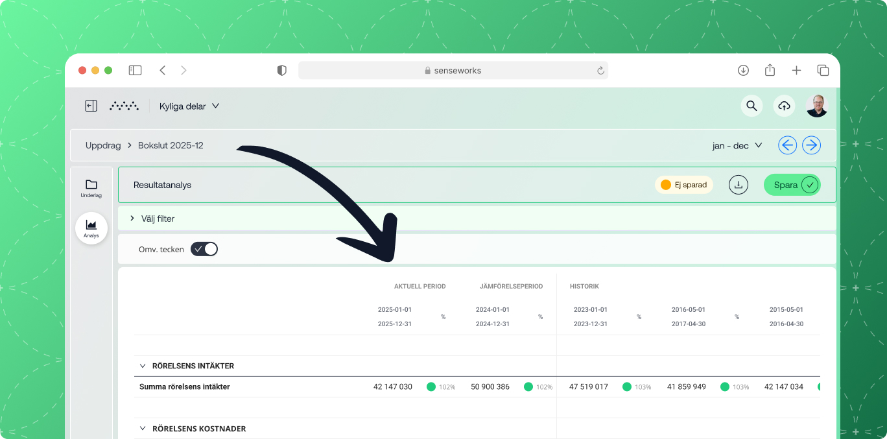Click the senseworks address bar
Screen dimensions: 887x439
[x=453, y=71]
